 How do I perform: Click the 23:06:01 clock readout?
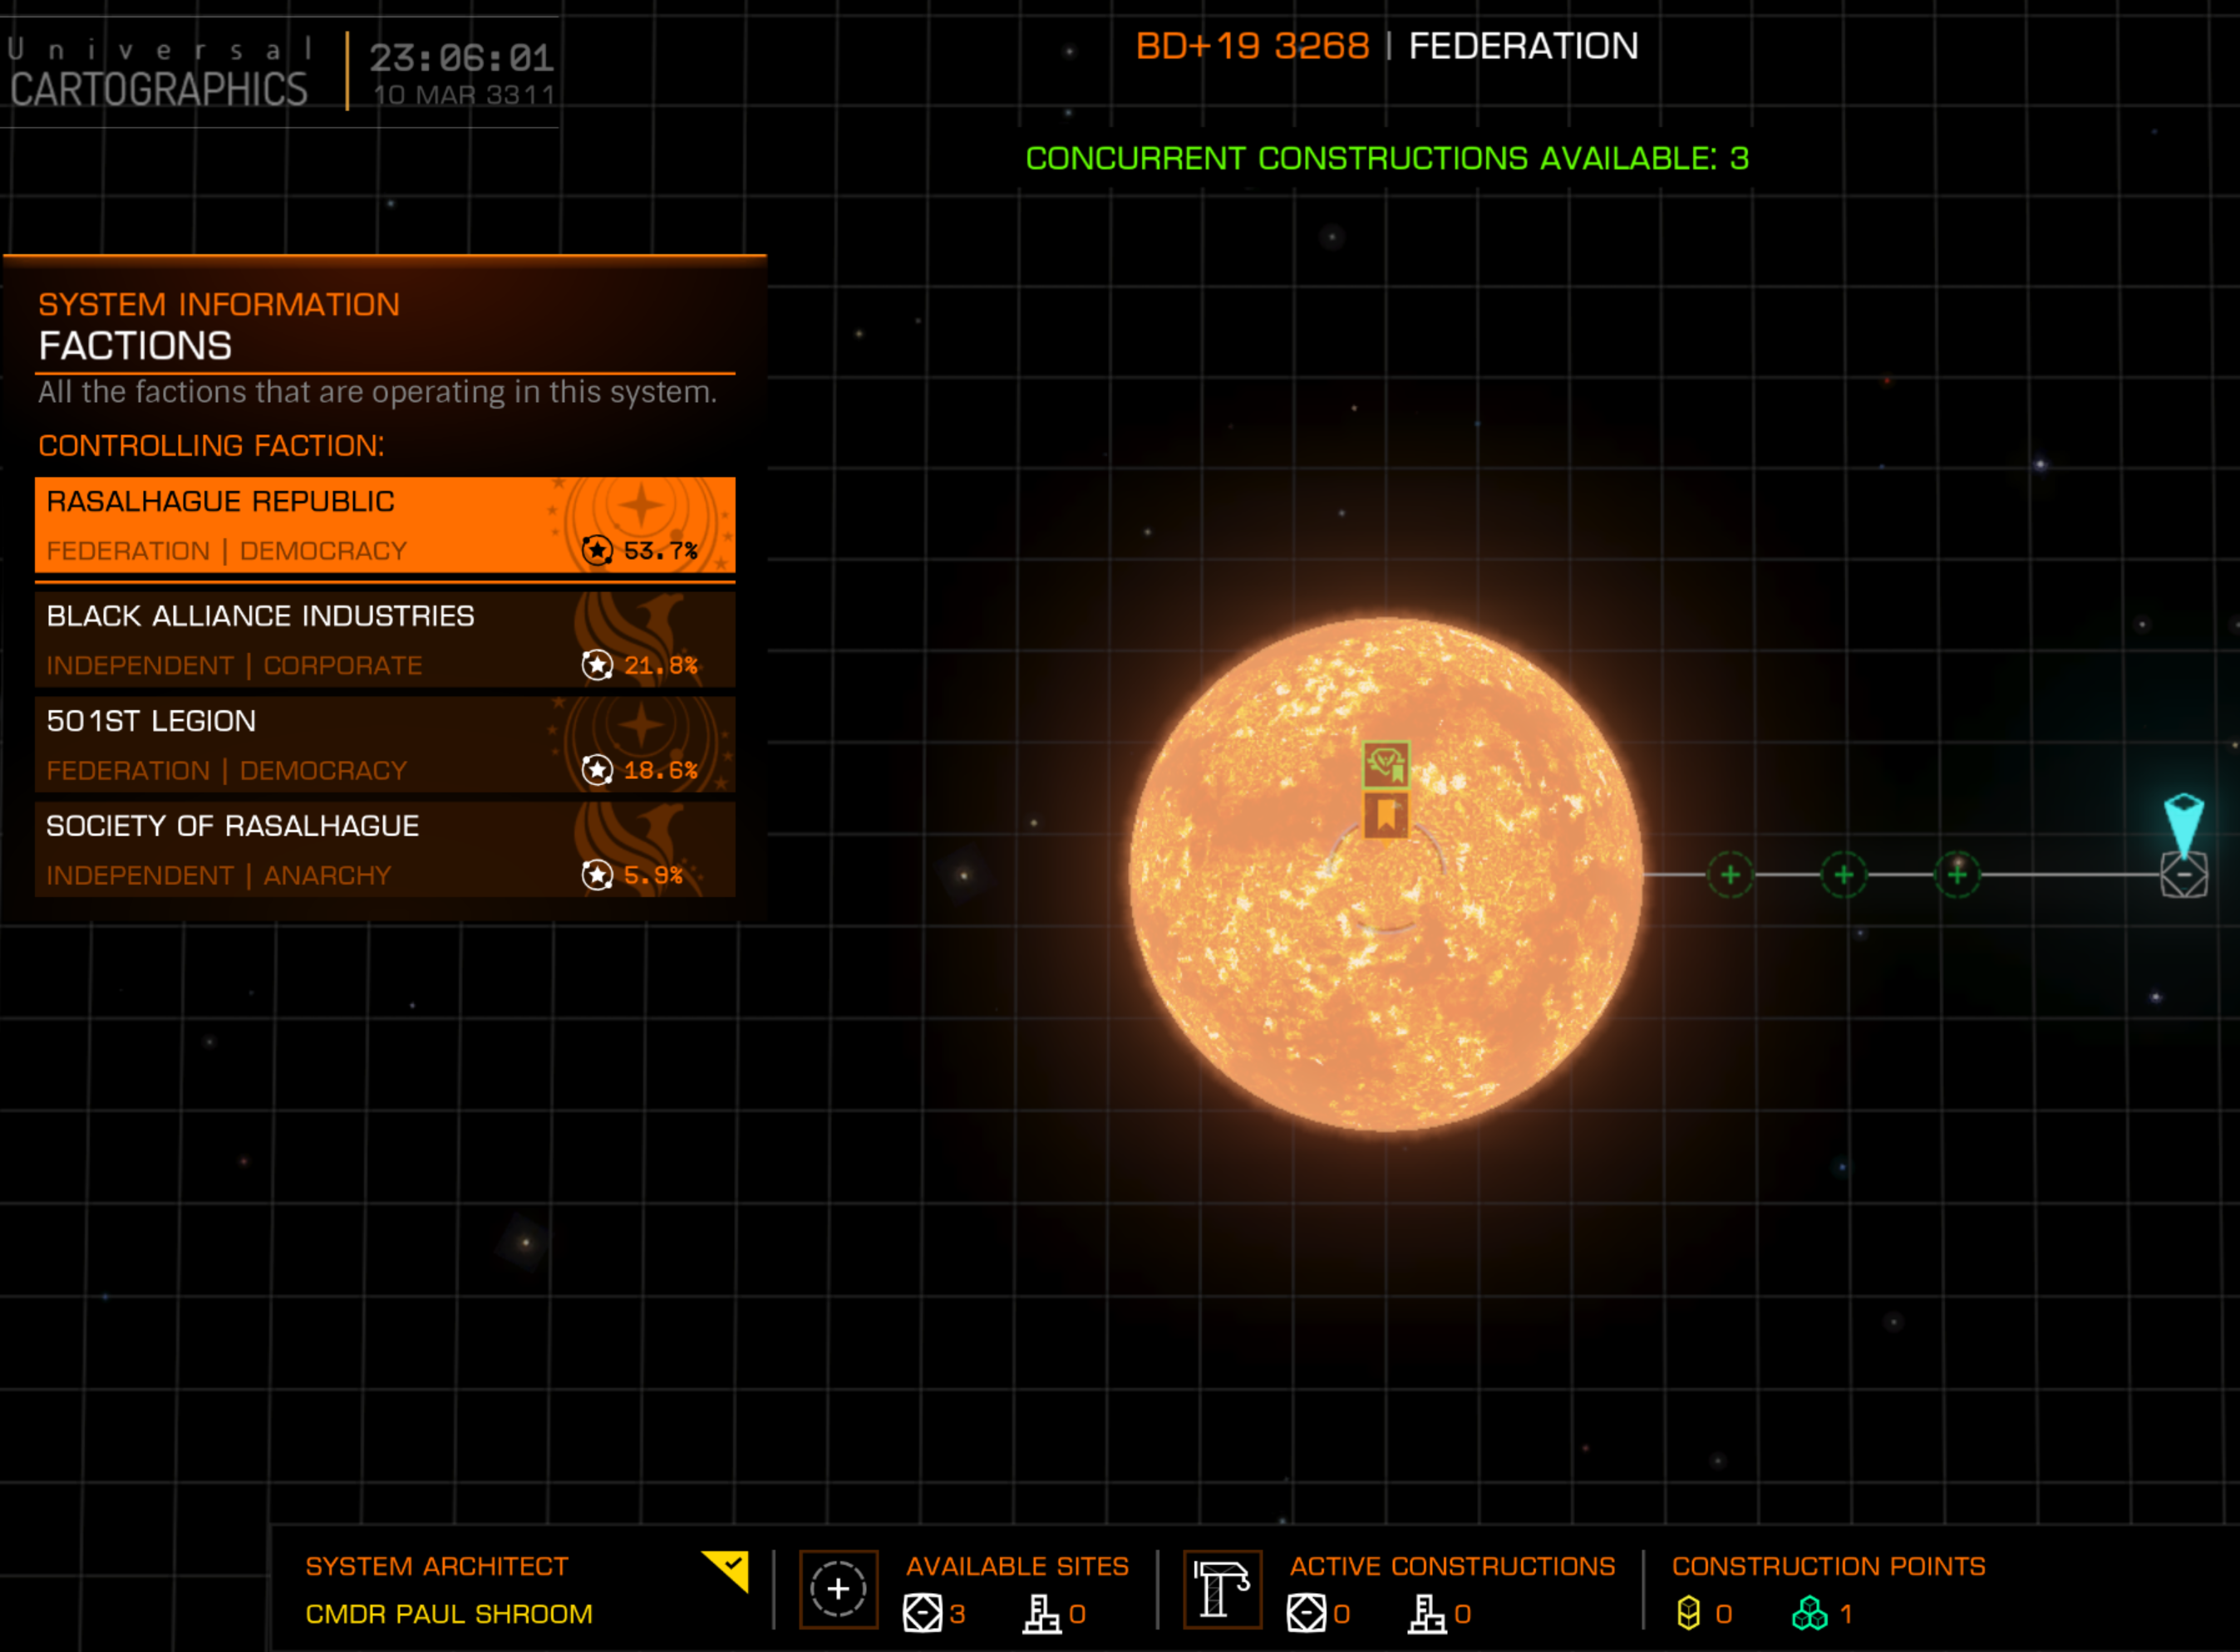point(461,58)
